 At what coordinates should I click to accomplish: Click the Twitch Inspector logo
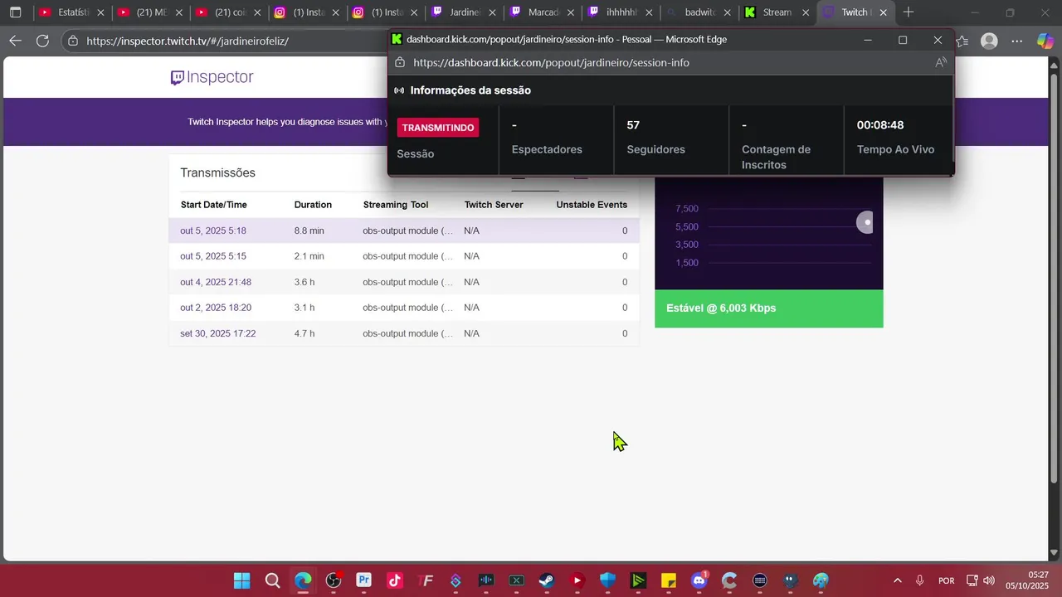point(212,77)
